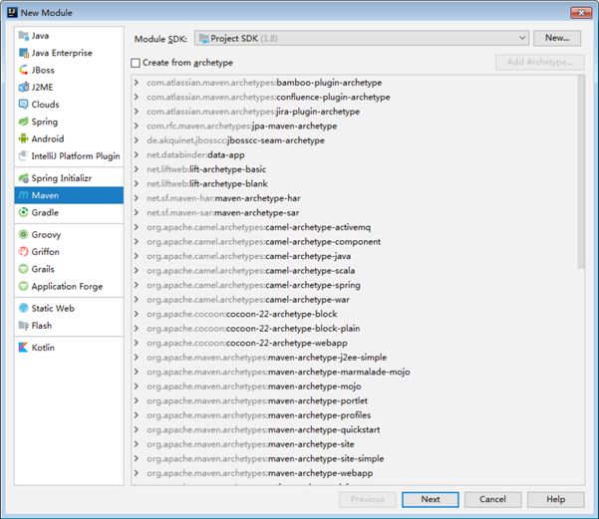Click the Kotlin icon
The image size is (599, 519).
23,347
